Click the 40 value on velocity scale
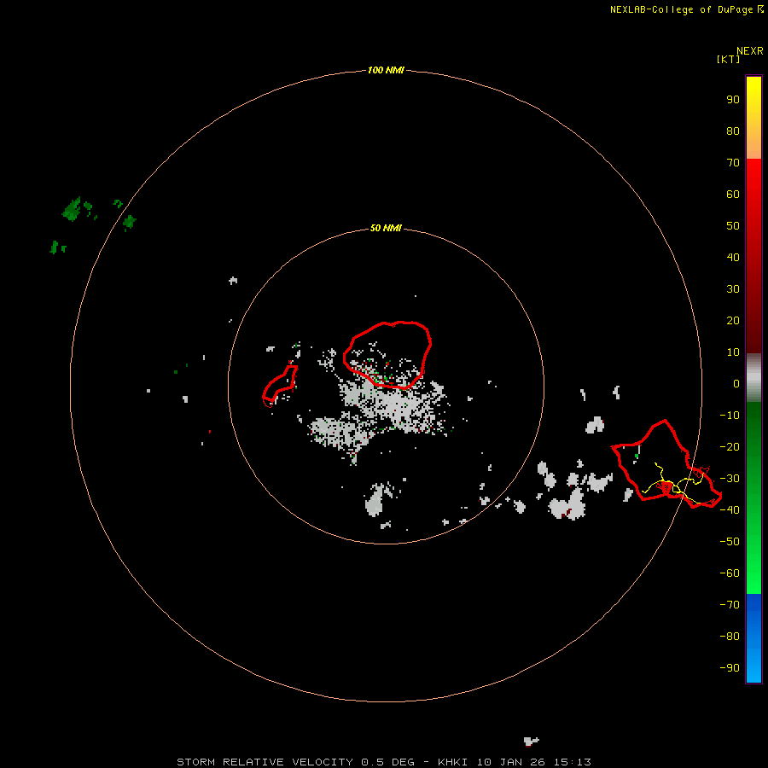This screenshot has width=768, height=768. (x=733, y=258)
